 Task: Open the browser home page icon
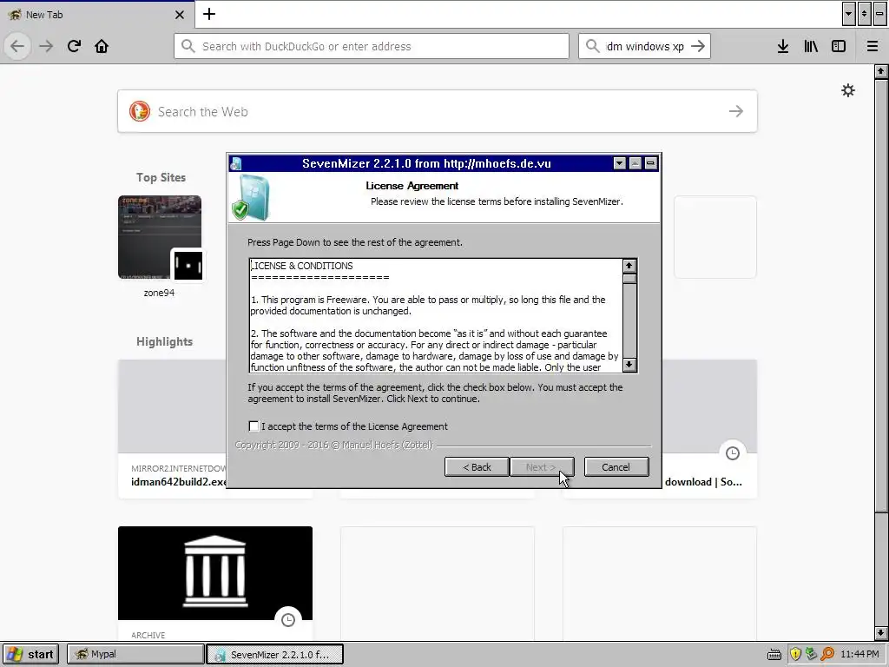102,46
